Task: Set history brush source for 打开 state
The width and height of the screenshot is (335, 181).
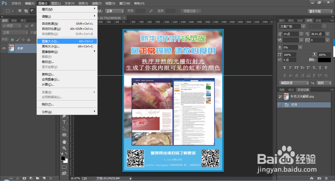Action: 280,105
